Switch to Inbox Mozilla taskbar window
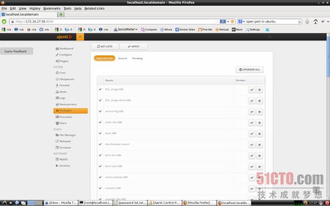This screenshot has height=206, width=330. pos(61,203)
